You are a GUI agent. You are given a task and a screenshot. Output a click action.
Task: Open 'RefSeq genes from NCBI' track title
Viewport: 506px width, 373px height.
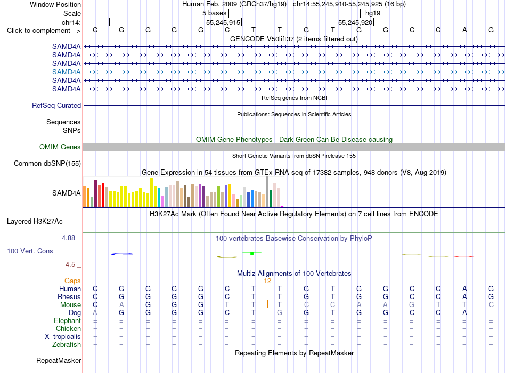coord(294,98)
